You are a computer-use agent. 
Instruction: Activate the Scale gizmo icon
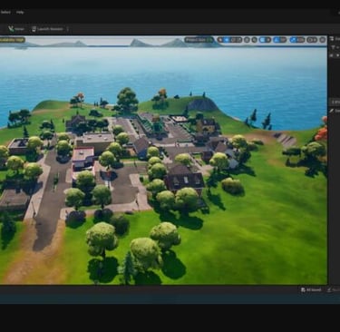tap(238, 40)
